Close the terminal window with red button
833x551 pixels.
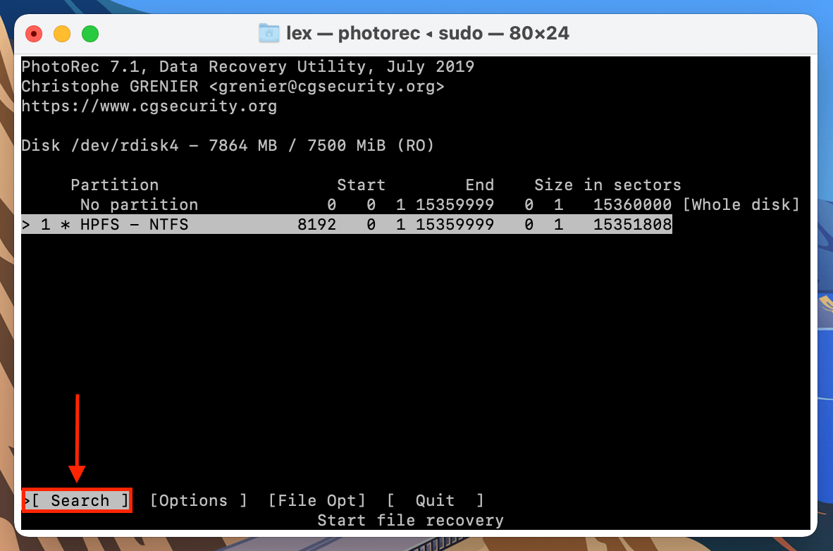tap(34, 34)
